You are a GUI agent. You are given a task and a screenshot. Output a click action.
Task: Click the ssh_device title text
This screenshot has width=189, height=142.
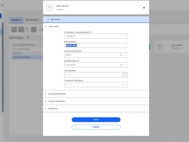[x=62, y=6]
